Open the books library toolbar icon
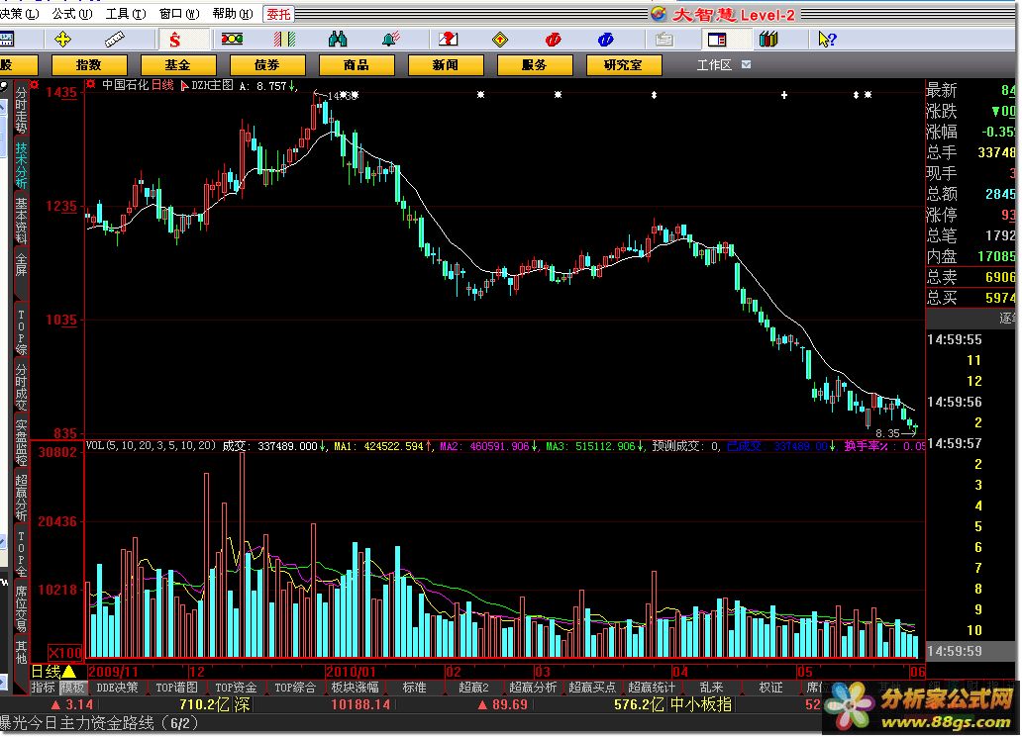 click(768, 40)
